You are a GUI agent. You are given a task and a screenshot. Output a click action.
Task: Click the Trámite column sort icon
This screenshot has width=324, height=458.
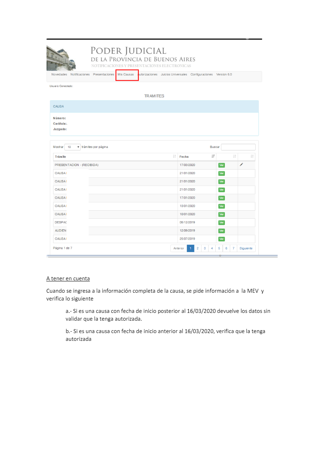174,156
